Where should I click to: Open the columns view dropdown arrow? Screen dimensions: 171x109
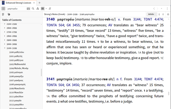coord(46,8)
